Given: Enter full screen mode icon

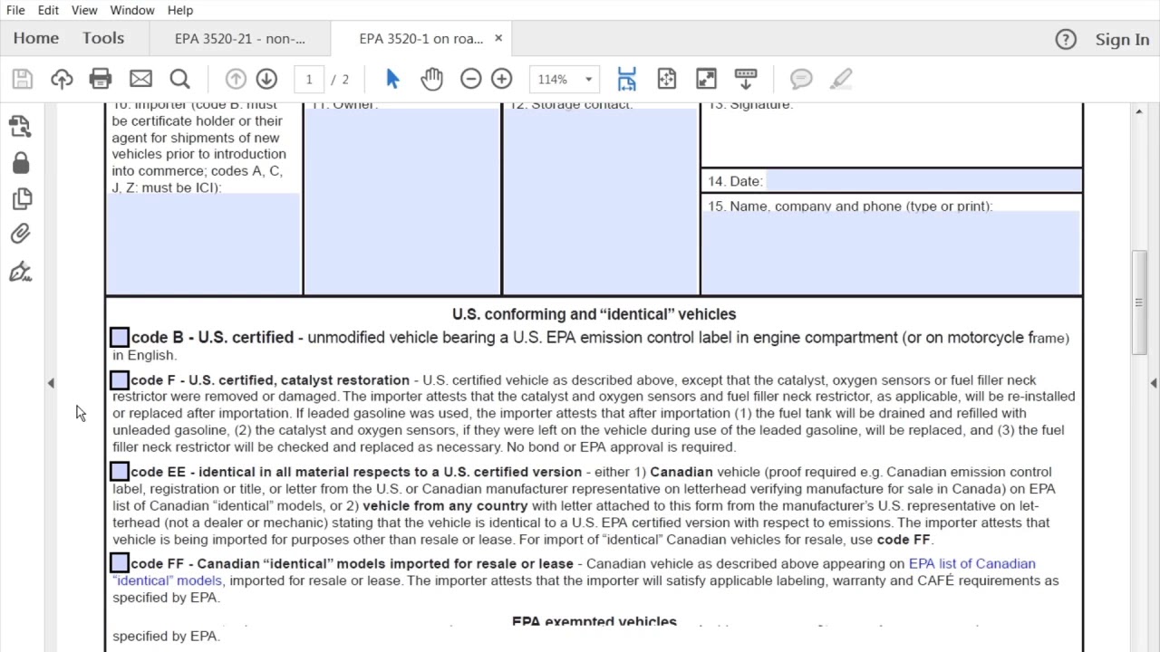Looking at the screenshot, I should coord(706,79).
